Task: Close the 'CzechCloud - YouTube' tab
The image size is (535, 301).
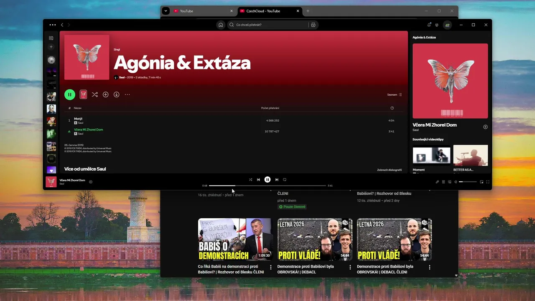Action: 298,11
